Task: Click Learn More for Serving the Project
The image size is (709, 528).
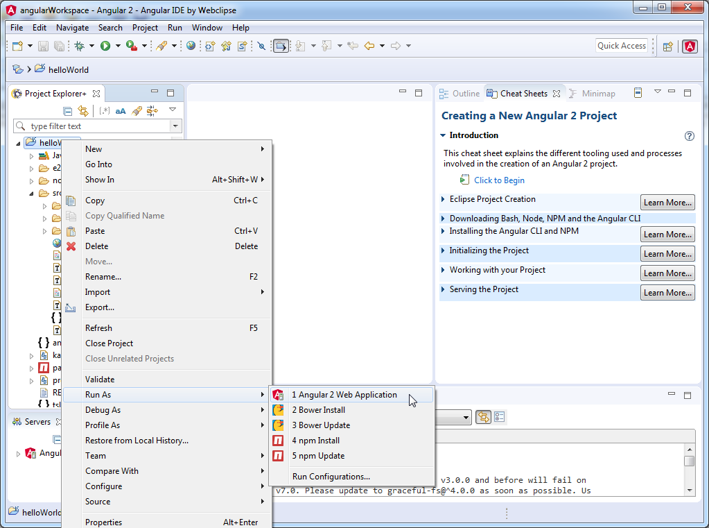Action: point(667,293)
